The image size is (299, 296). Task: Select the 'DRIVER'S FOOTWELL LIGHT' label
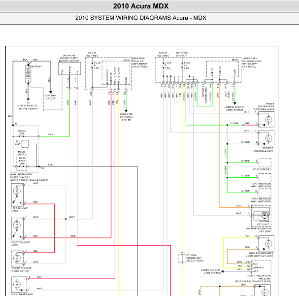pyautogui.click(x=264, y=149)
